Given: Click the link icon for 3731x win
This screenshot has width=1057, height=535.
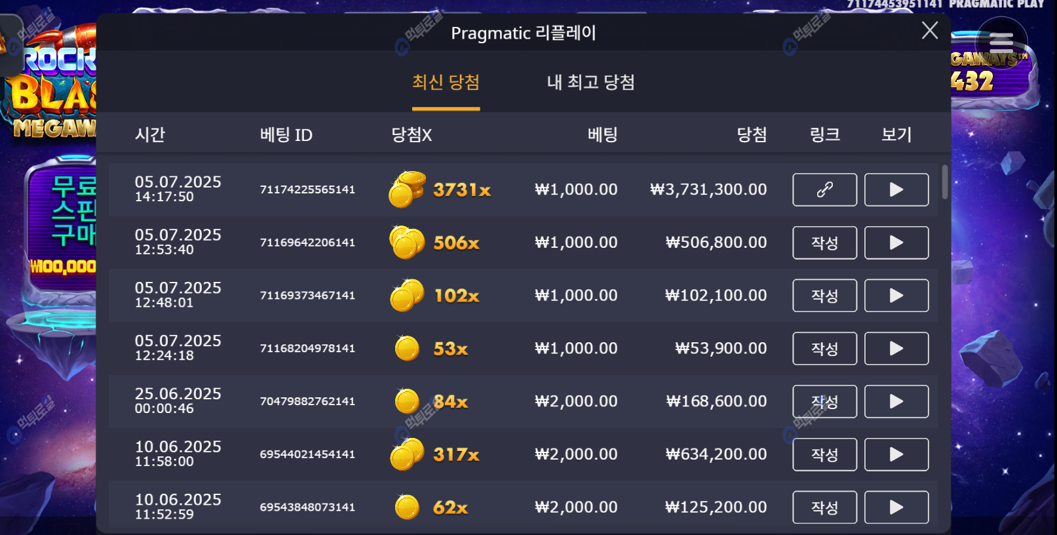Looking at the screenshot, I should [824, 189].
